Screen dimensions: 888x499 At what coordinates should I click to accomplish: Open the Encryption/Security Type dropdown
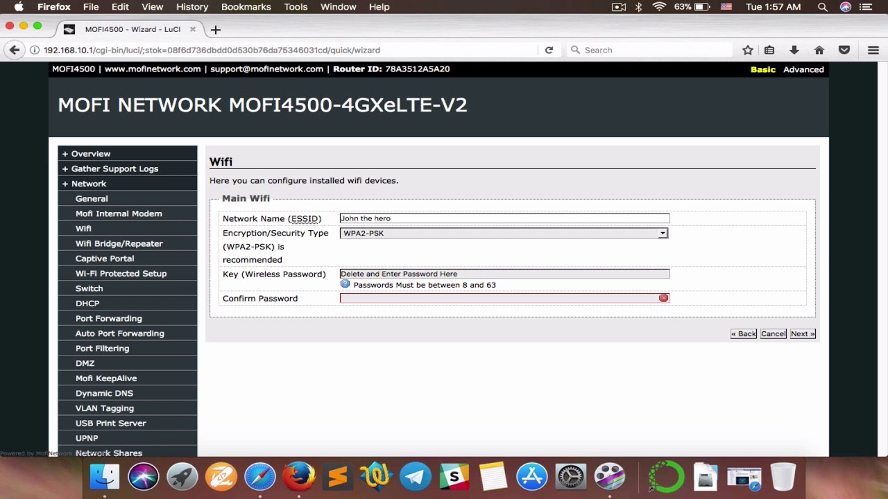[x=504, y=234]
